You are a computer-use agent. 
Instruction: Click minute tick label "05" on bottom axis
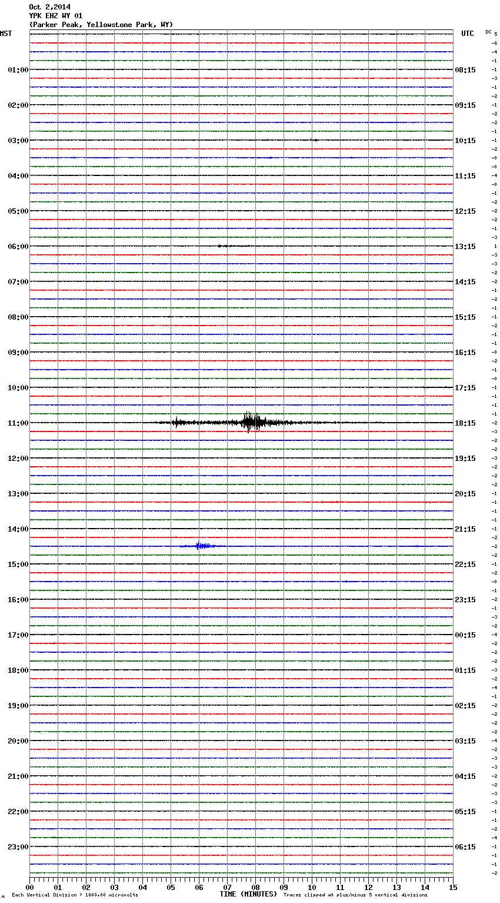pos(171,888)
